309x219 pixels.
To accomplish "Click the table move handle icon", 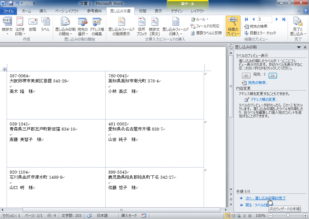I will [5, 69].
